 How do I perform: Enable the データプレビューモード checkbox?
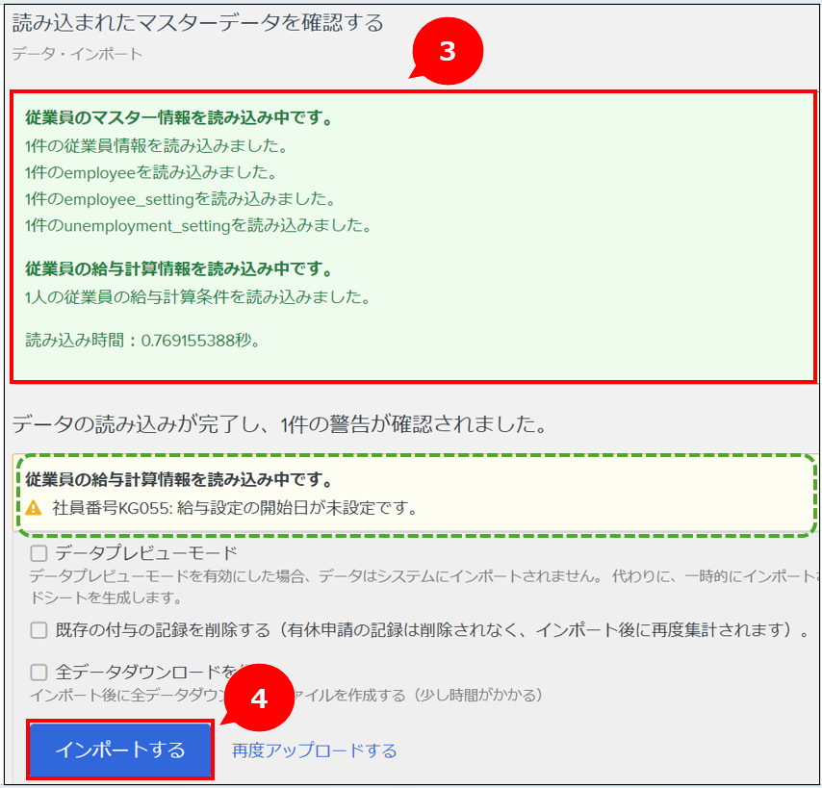pyautogui.click(x=39, y=553)
